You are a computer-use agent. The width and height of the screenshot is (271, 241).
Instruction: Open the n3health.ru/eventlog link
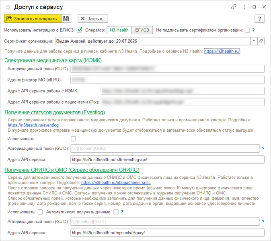pos(33,125)
